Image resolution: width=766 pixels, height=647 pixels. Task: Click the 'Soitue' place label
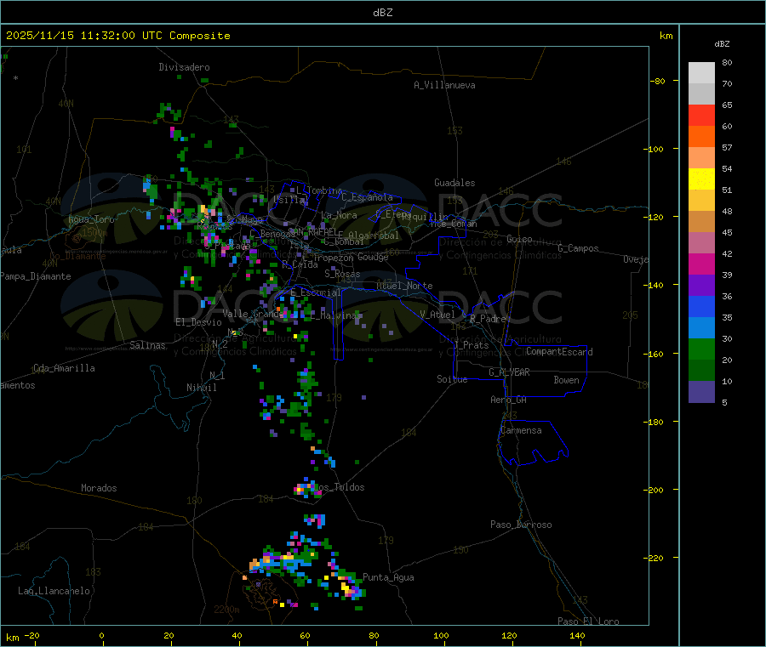point(452,379)
